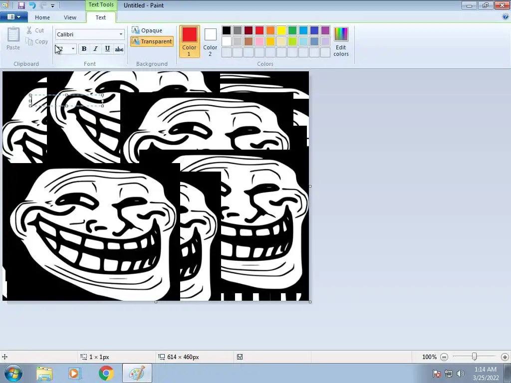This screenshot has width=511, height=383.
Task: Pick the white palette swatch
Action: [227, 41]
